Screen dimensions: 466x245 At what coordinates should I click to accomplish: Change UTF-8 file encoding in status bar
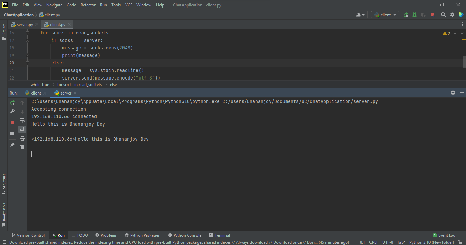pyautogui.click(x=388, y=242)
